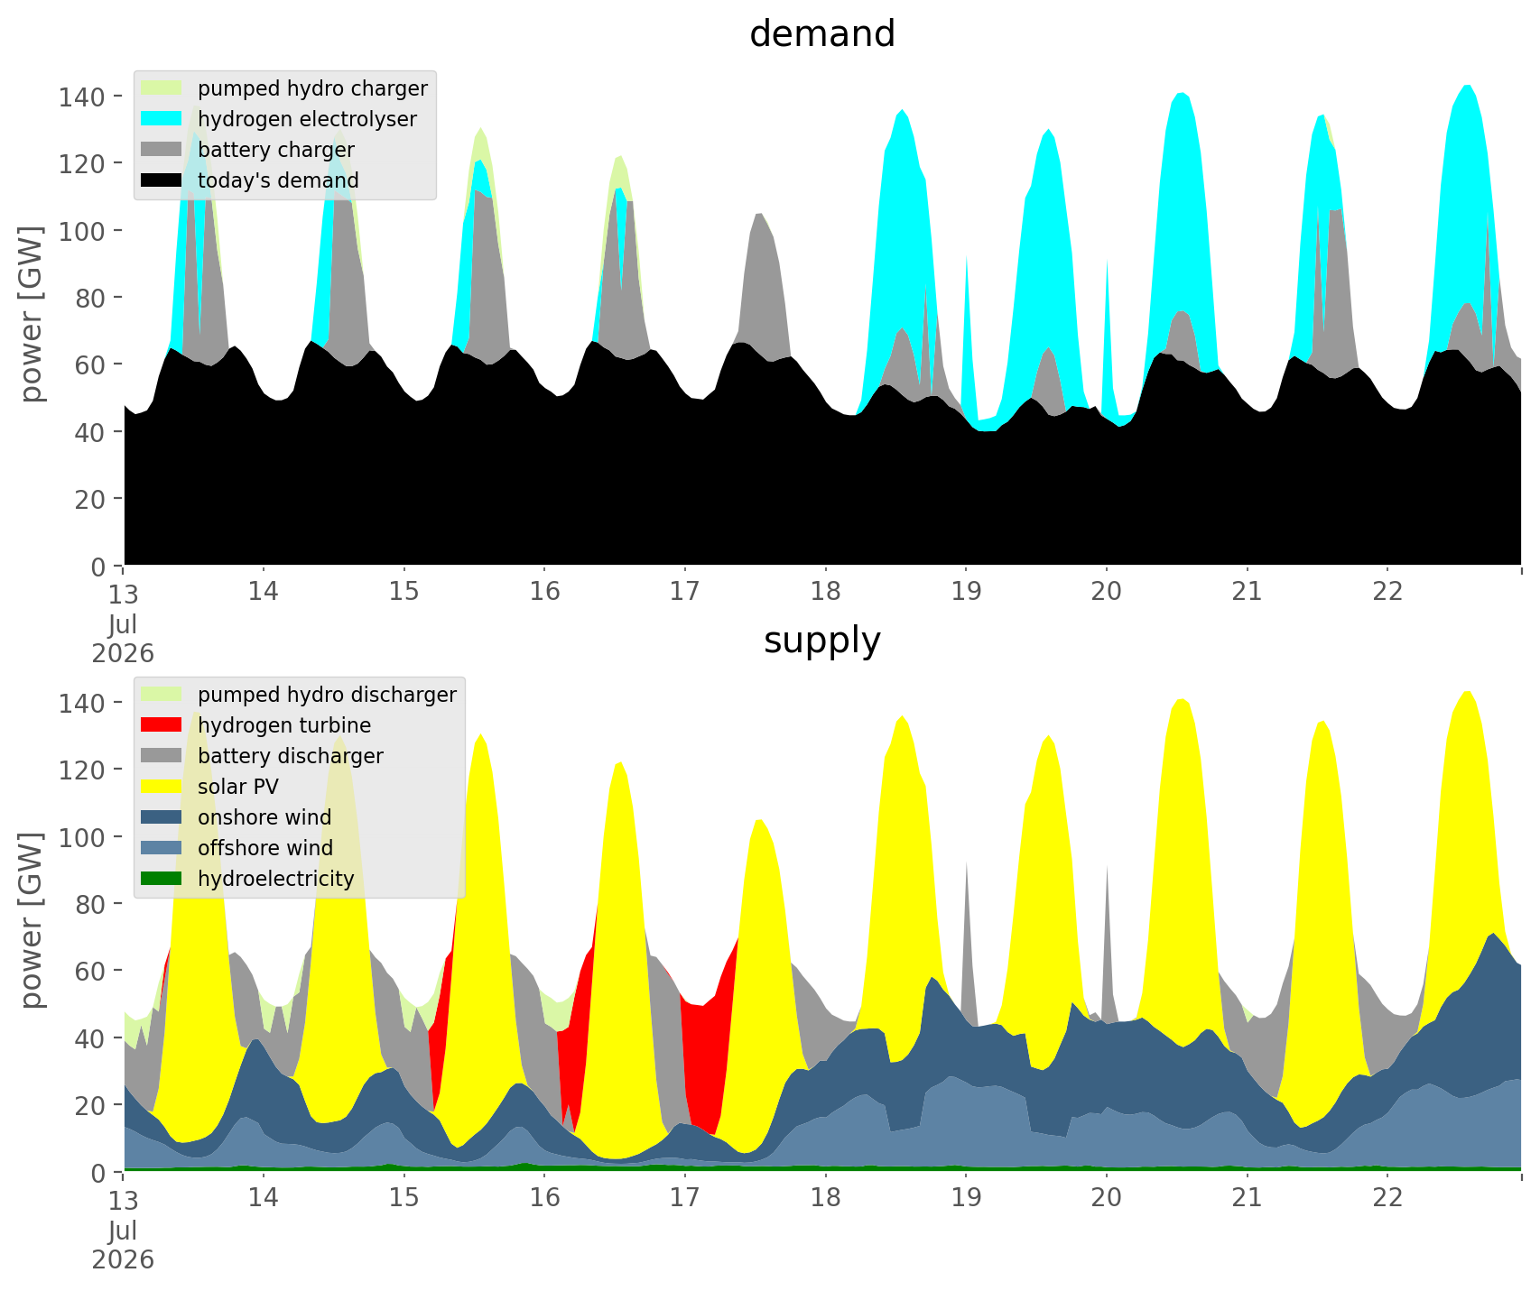The width and height of the screenshot is (1540, 1291).
Task: Click the demand chart's "power [GW]" axis label
Action: pos(32,315)
